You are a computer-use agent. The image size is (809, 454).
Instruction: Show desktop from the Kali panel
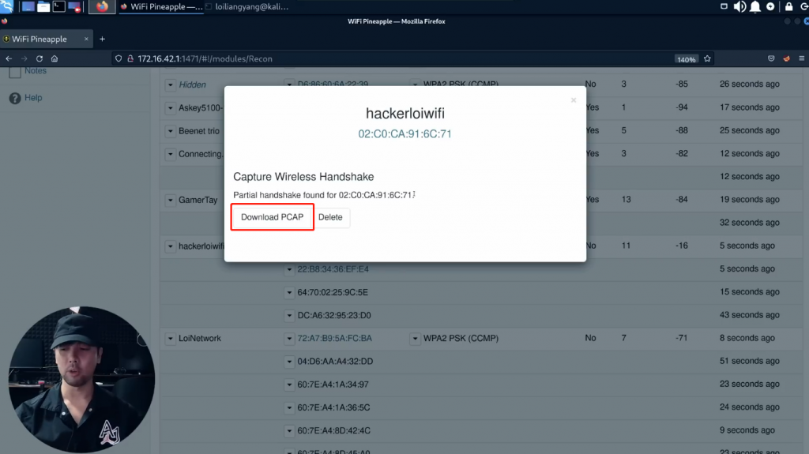pyautogui.click(x=28, y=6)
